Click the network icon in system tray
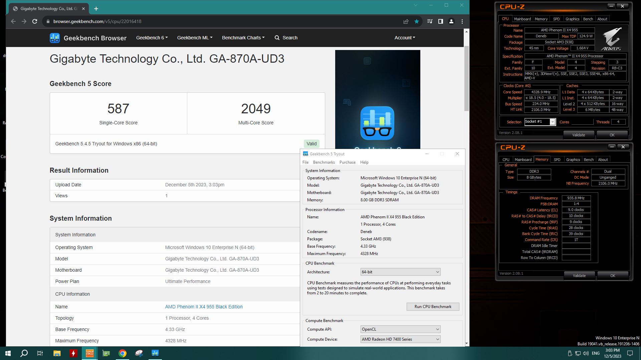The height and width of the screenshot is (360, 641). click(578, 353)
